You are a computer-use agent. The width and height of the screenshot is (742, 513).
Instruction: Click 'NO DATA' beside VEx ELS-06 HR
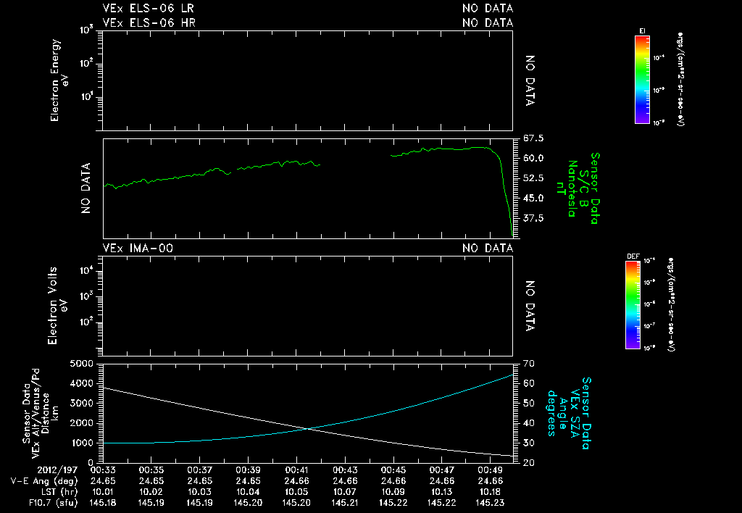(x=488, y=22)
